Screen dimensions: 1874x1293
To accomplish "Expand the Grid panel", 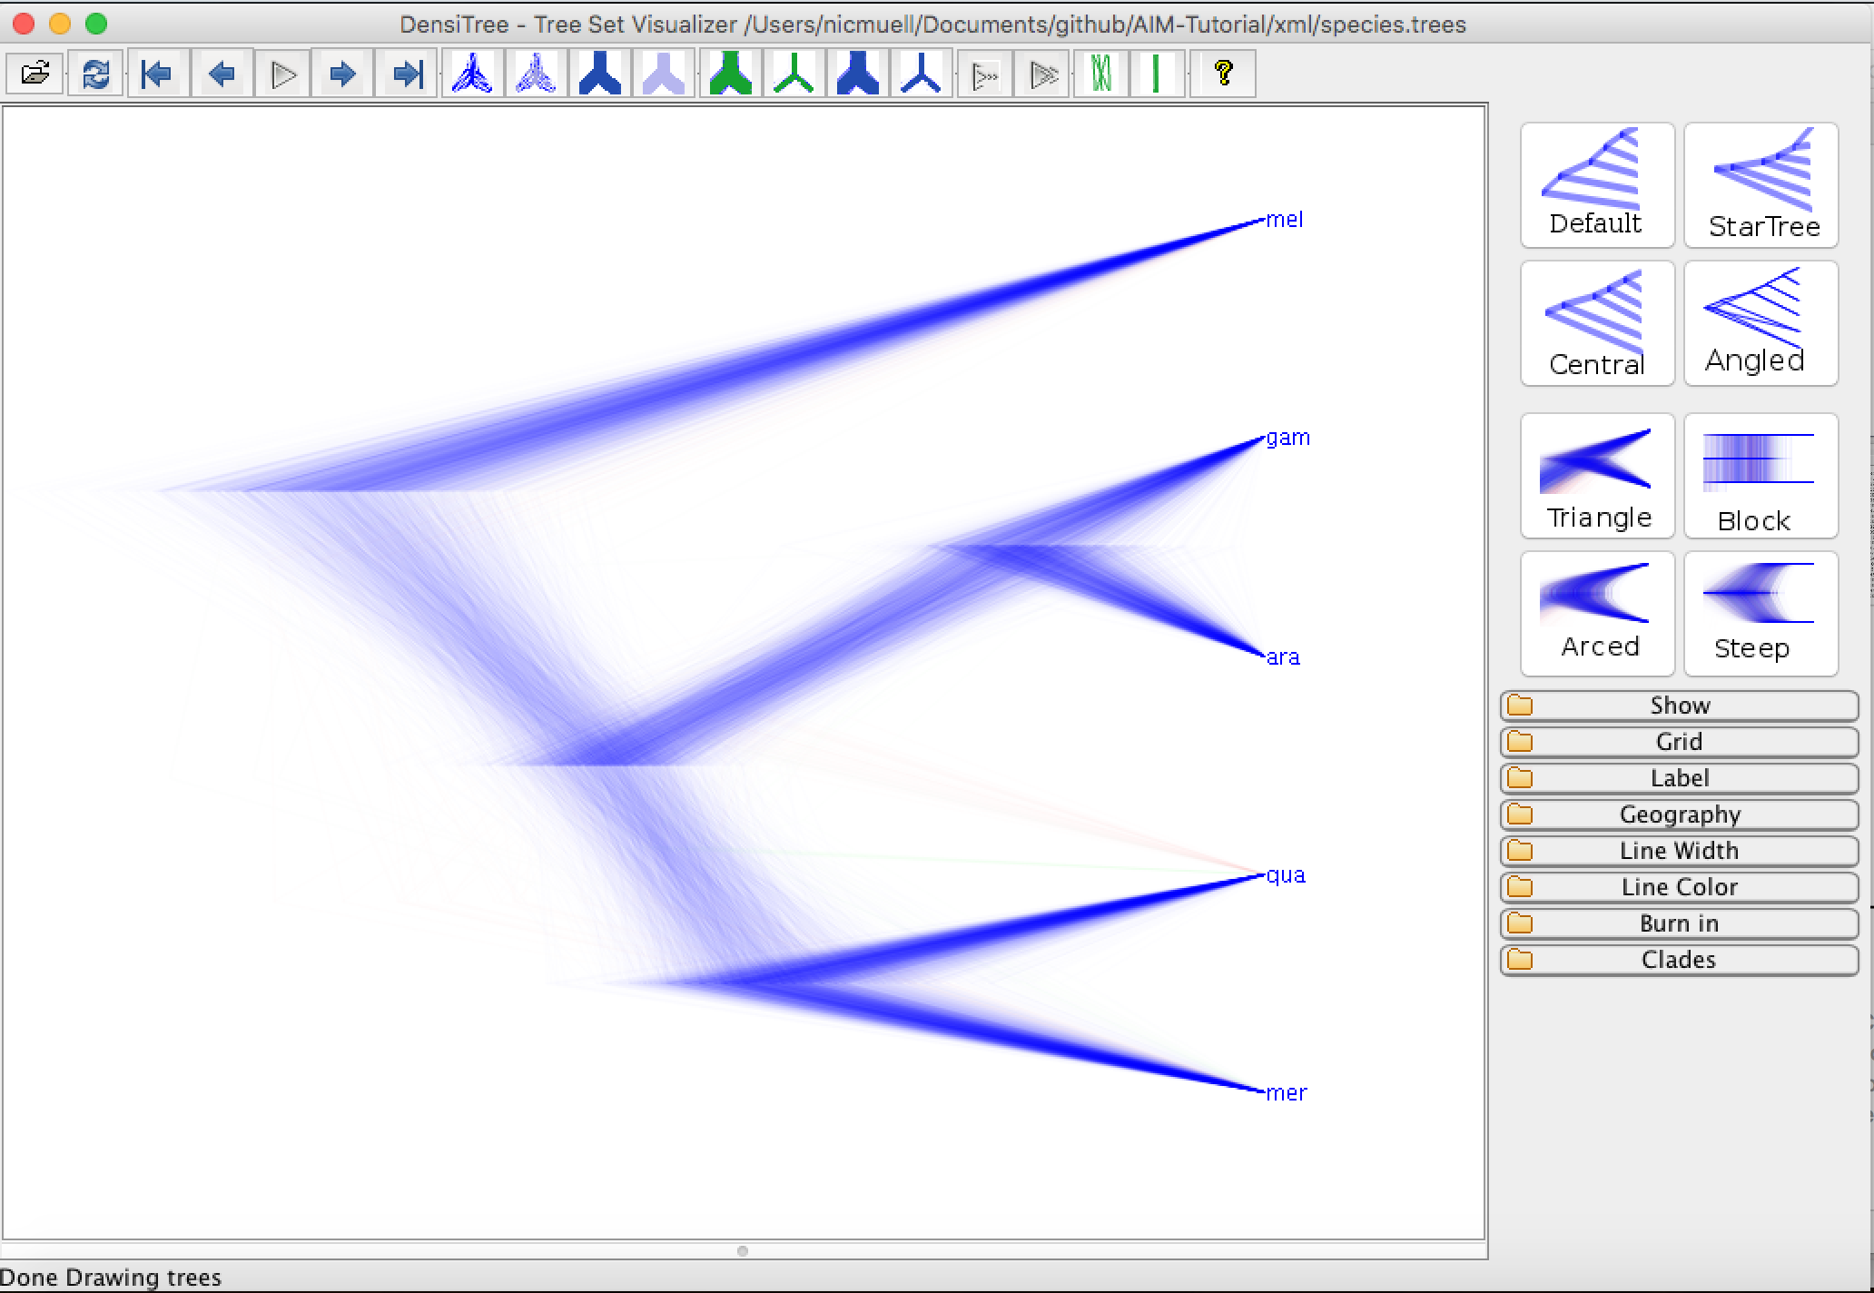I will click(1679, 742).
